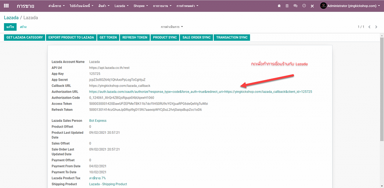Click GET LAZADA CATEGORY button

click(25, 37)
